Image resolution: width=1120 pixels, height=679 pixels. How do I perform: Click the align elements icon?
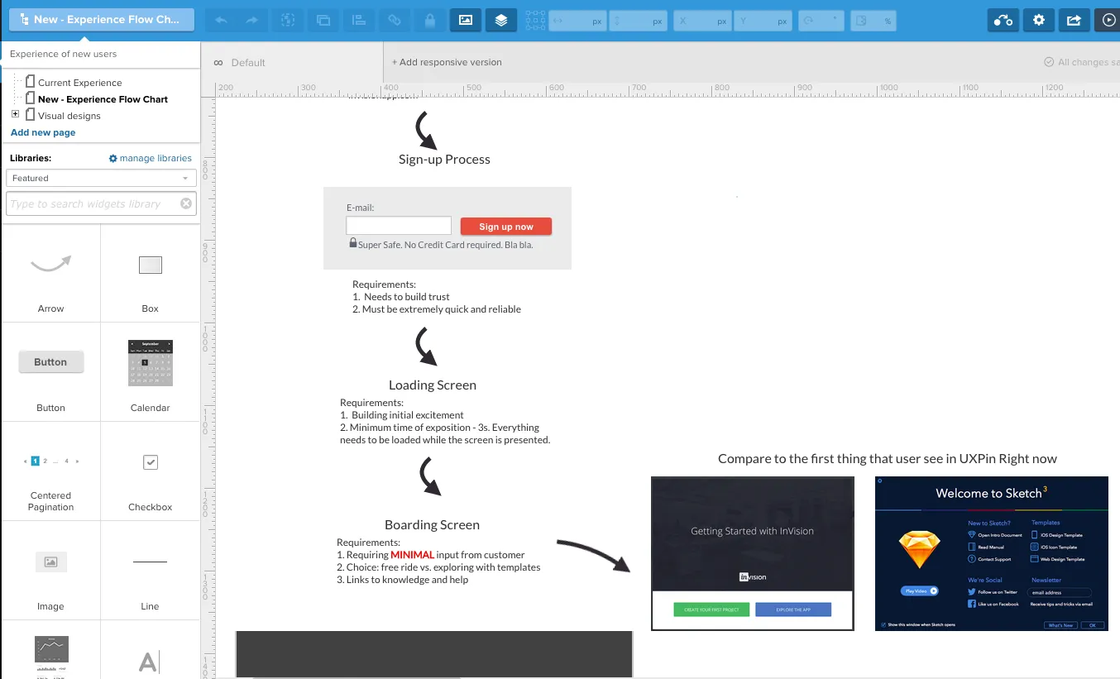click(x=359, y=20)
